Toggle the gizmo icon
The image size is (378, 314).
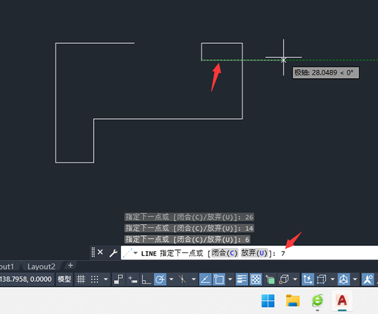pyautogui.click(x=343, y=279)
